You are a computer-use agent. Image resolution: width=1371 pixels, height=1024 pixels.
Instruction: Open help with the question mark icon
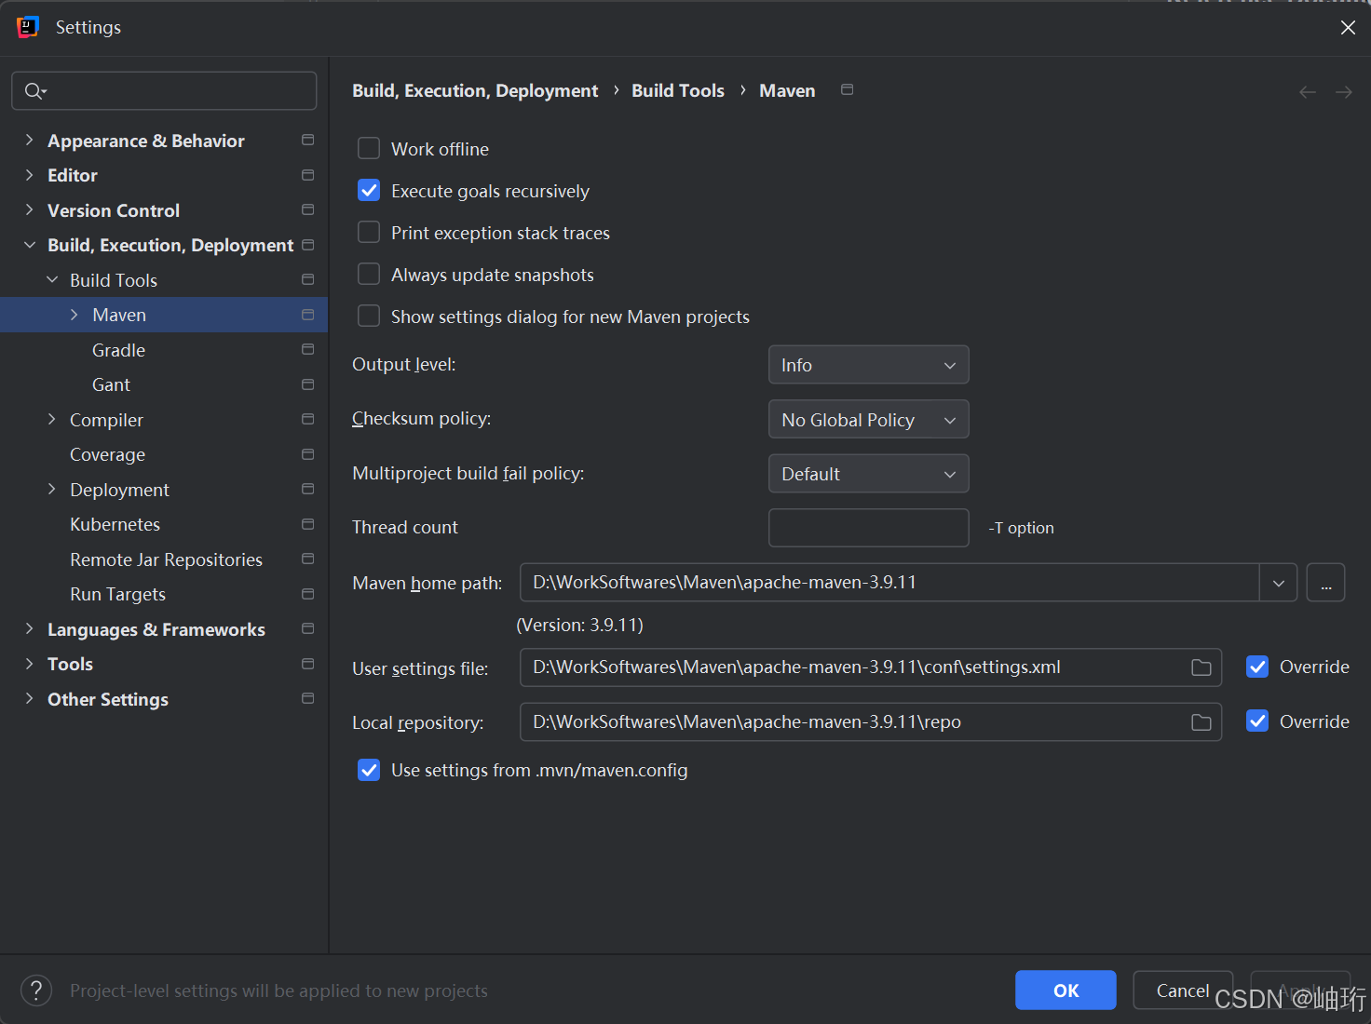coord(36,990)
